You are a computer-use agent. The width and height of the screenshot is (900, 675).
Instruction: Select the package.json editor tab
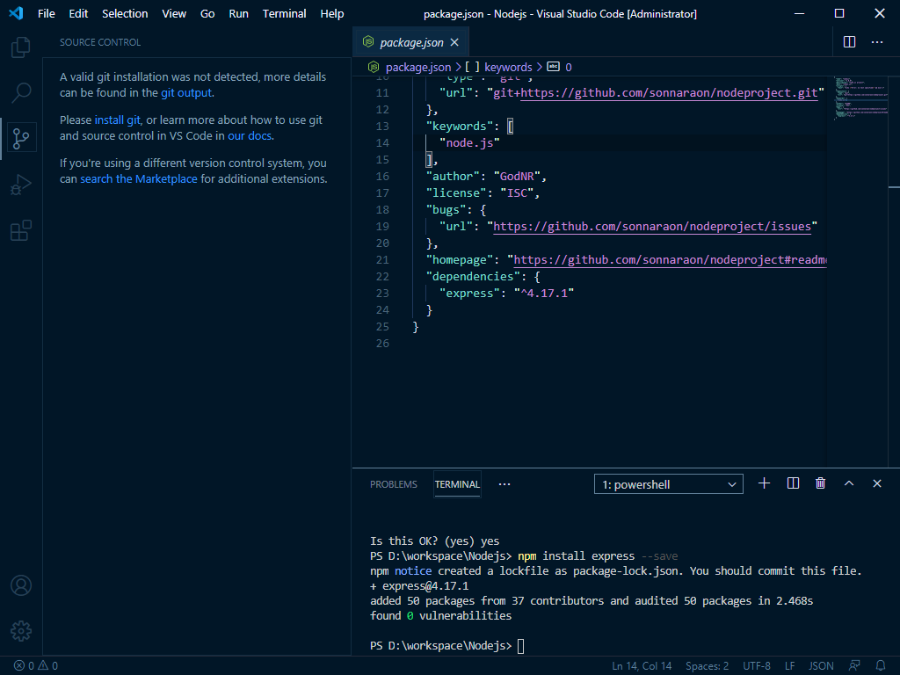(410, 42)
